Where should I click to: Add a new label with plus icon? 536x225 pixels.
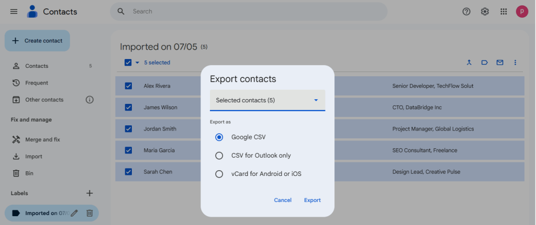coord(90,193)
